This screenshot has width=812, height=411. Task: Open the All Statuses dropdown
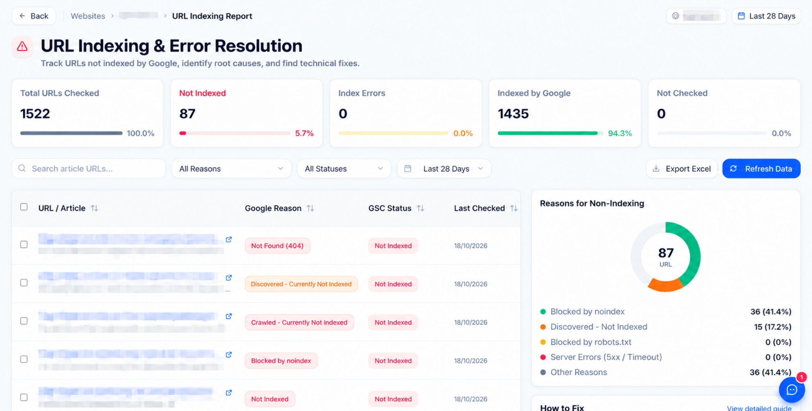click(x=344, y=169)
